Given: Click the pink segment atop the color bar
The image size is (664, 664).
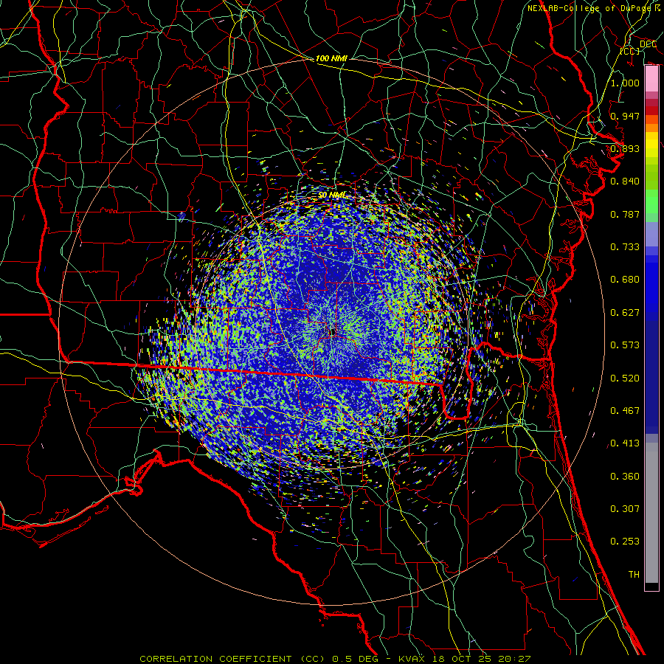Looking at the screenshot, I should coord(651,79).
